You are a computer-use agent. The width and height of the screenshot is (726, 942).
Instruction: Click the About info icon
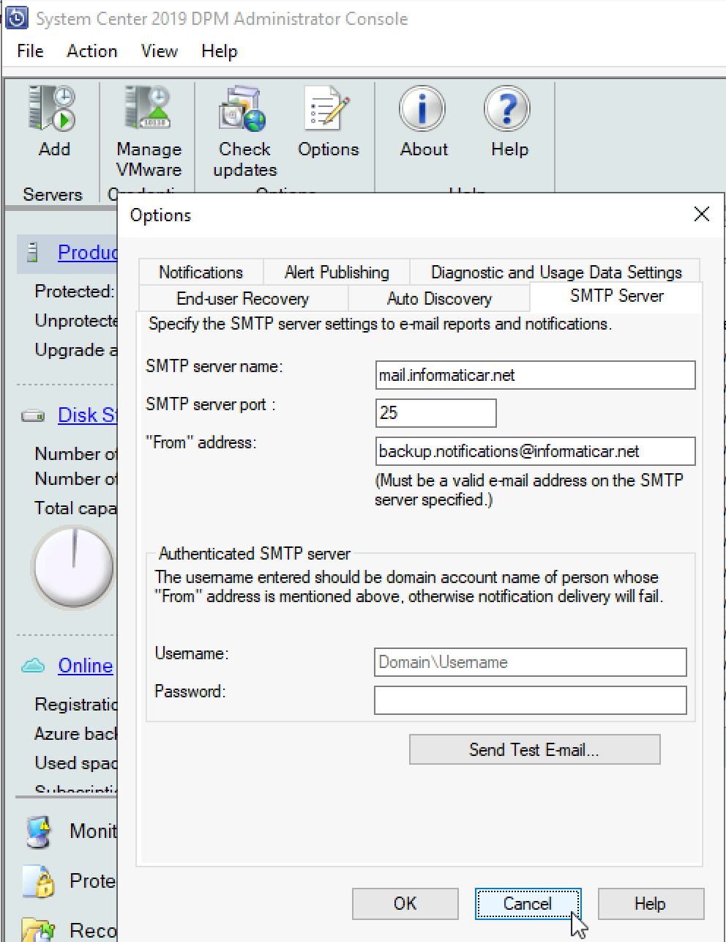(422, 108)
